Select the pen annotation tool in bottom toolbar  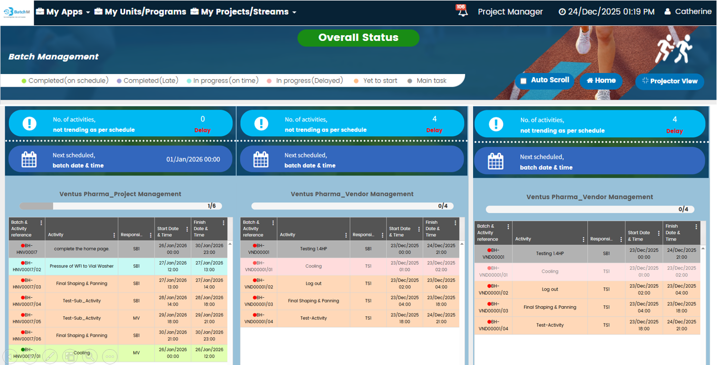(50, 357)
